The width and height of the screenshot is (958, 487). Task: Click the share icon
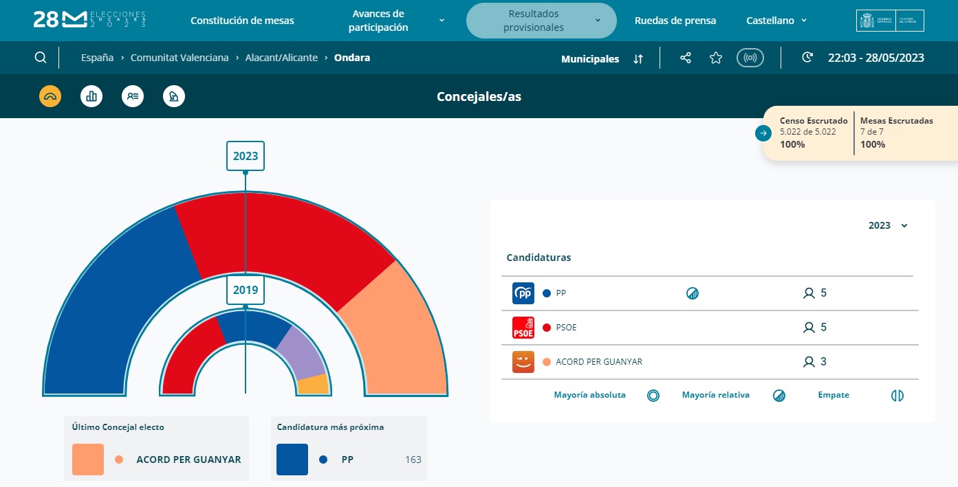point(686,58)
